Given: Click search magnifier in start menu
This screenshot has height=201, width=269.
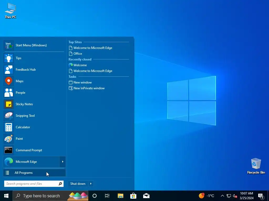Looking at the screenshot, I should [x=60, y=184].
